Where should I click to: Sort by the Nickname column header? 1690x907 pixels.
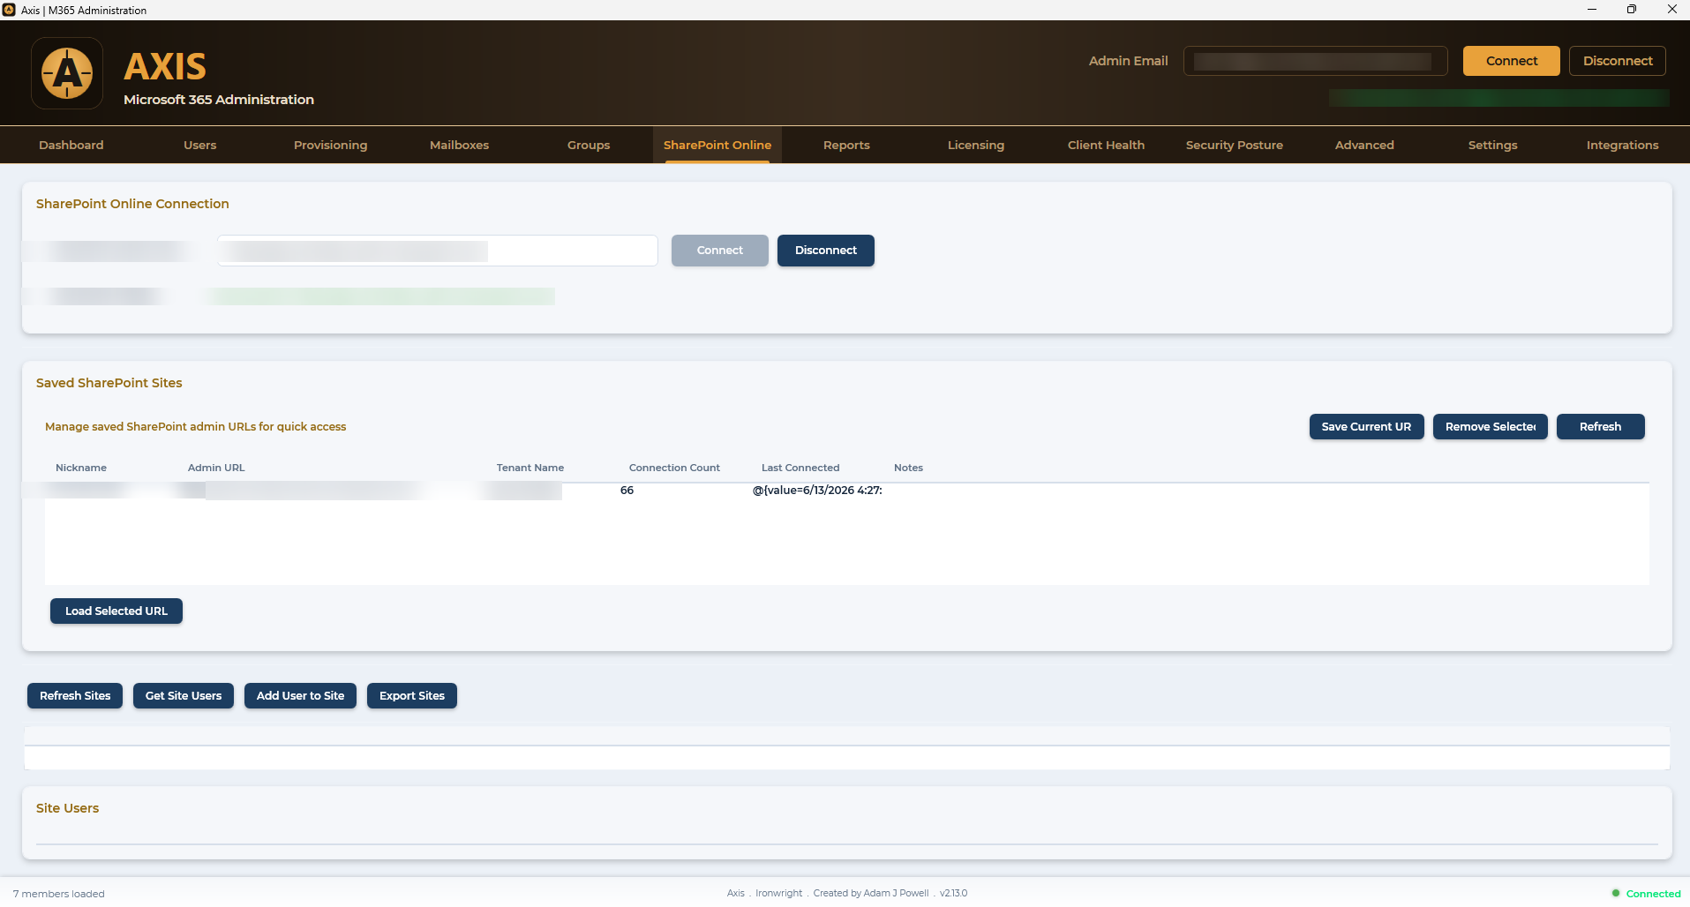point(81,468)
